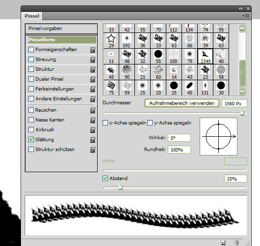Click the Rundheit percentage field
The image size is (260, 246).
[179, 150]
